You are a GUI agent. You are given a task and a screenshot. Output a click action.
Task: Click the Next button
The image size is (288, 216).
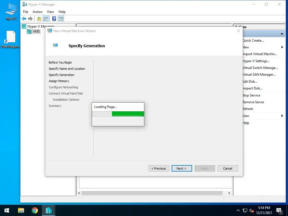182,168
